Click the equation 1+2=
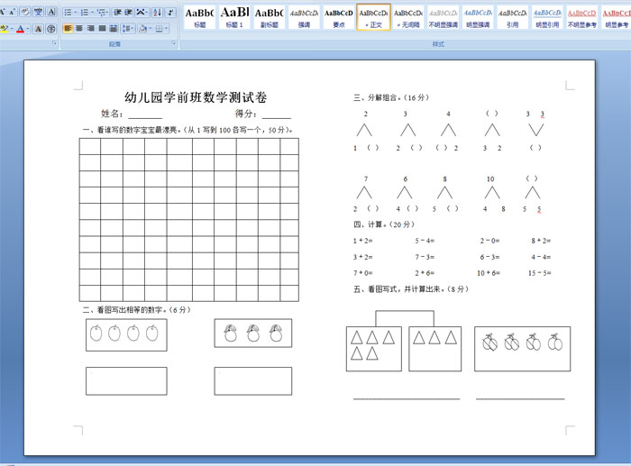Screen dimensions: 631x466 [363, 241]
